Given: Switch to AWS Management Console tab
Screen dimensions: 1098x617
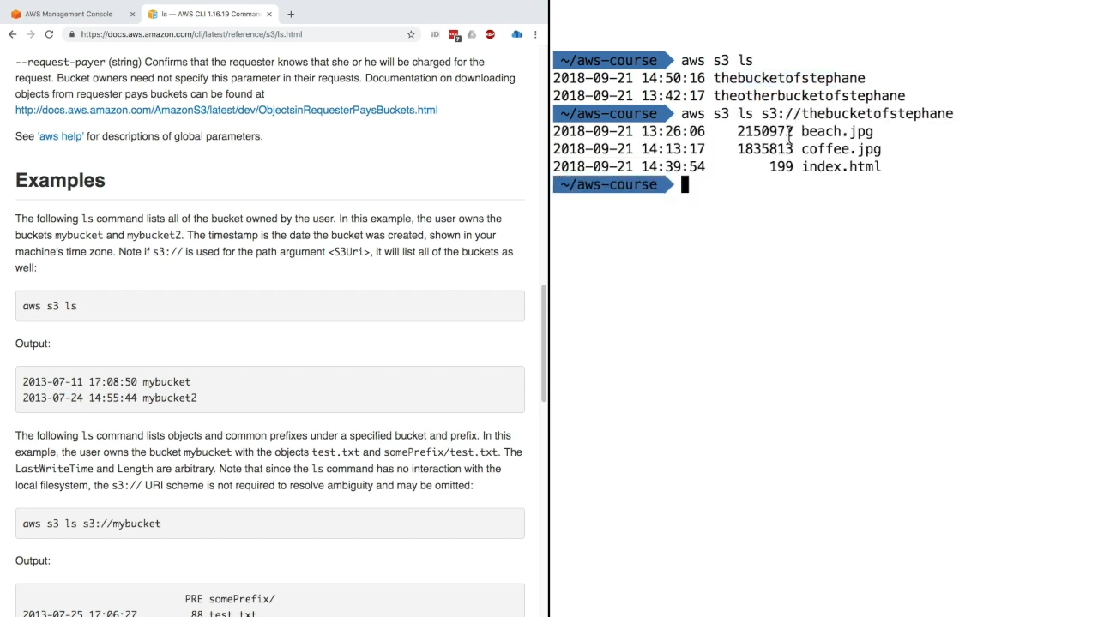Looking at the screenshot, I should tap(69, 14).
